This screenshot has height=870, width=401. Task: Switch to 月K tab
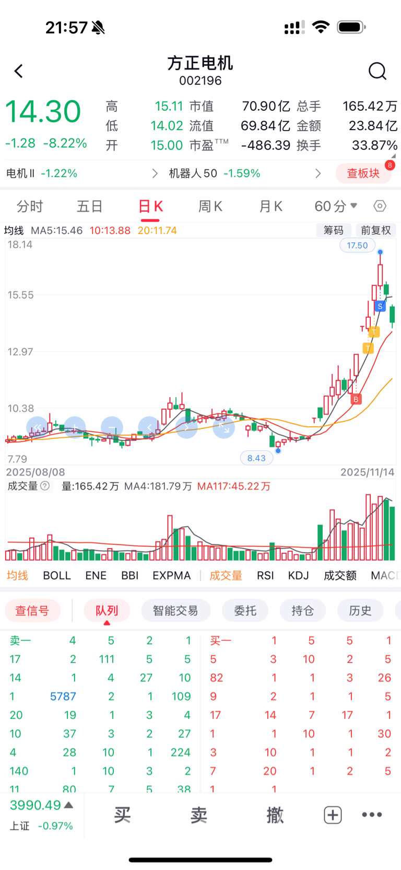[270, 206]
